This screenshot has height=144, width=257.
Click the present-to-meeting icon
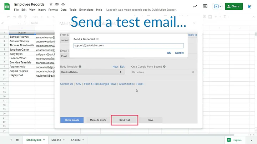[216, 6]
